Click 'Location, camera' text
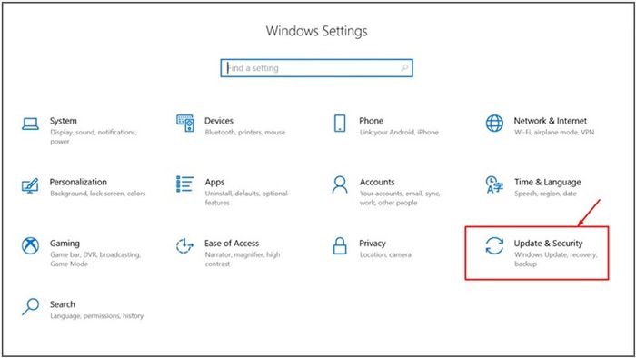 [x=385, y=254]
